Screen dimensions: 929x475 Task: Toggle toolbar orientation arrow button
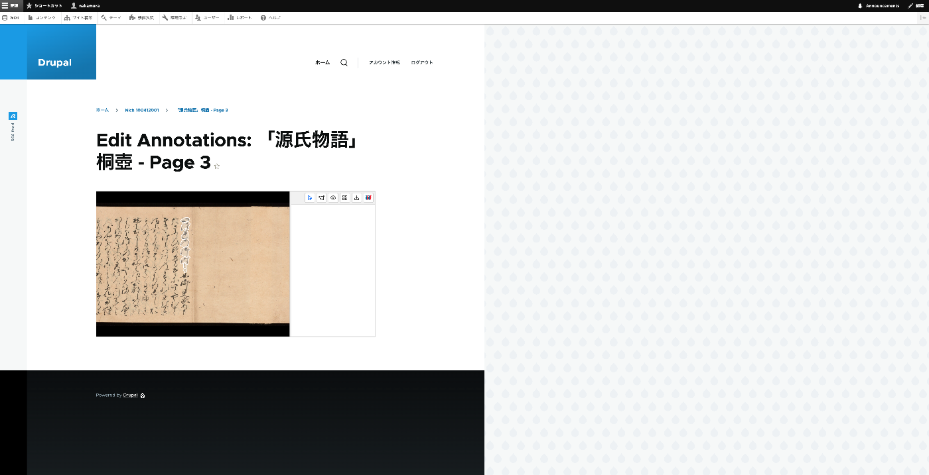[924, 18]
